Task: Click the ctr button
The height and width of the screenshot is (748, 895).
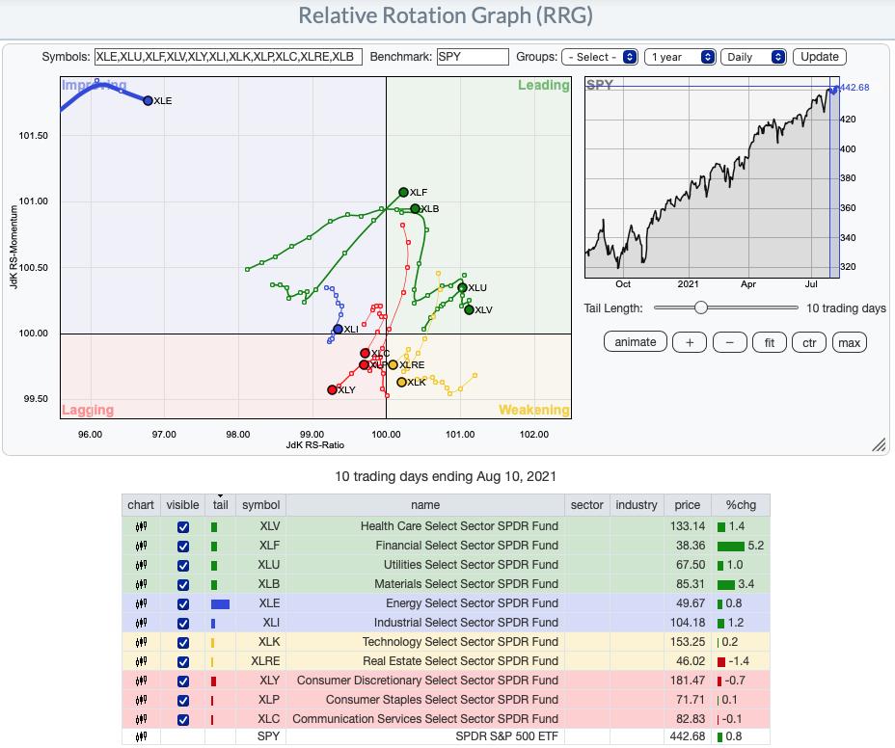Action: coord(809,342)
